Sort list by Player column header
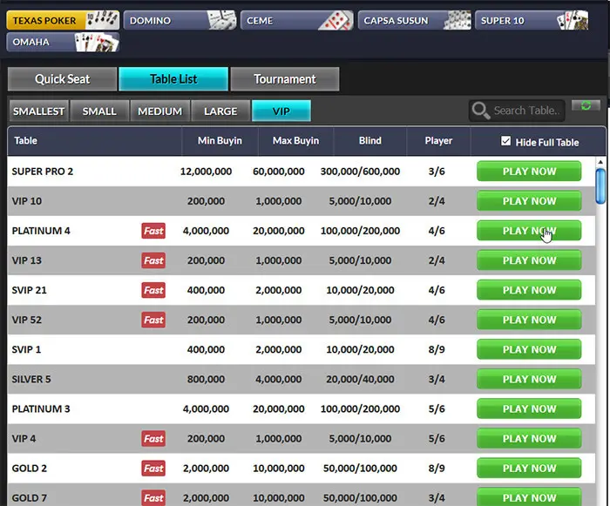Screen dimensions: 610x506 (x=438, y=140)
